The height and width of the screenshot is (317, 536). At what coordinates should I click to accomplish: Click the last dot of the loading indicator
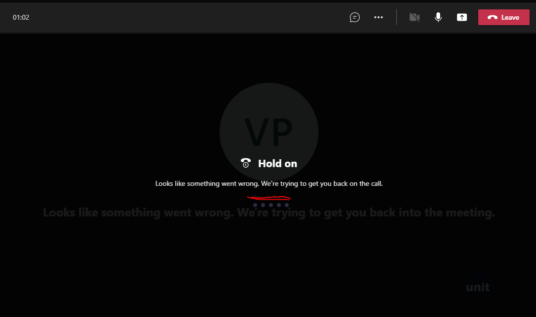[286, 205]
